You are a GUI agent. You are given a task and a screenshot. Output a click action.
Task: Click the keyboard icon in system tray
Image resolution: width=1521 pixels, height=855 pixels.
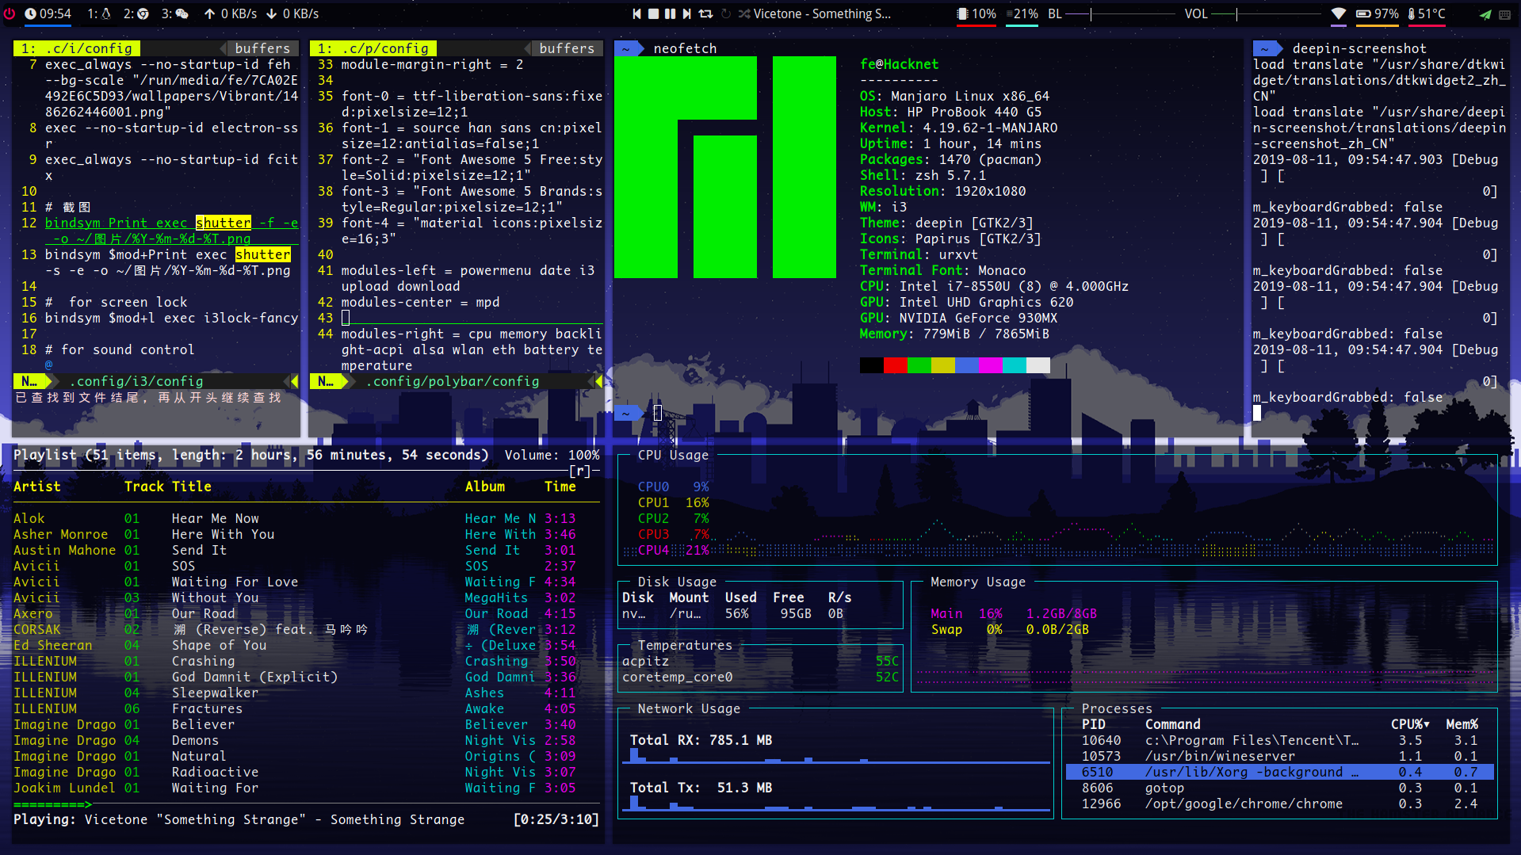point(1505,13)
